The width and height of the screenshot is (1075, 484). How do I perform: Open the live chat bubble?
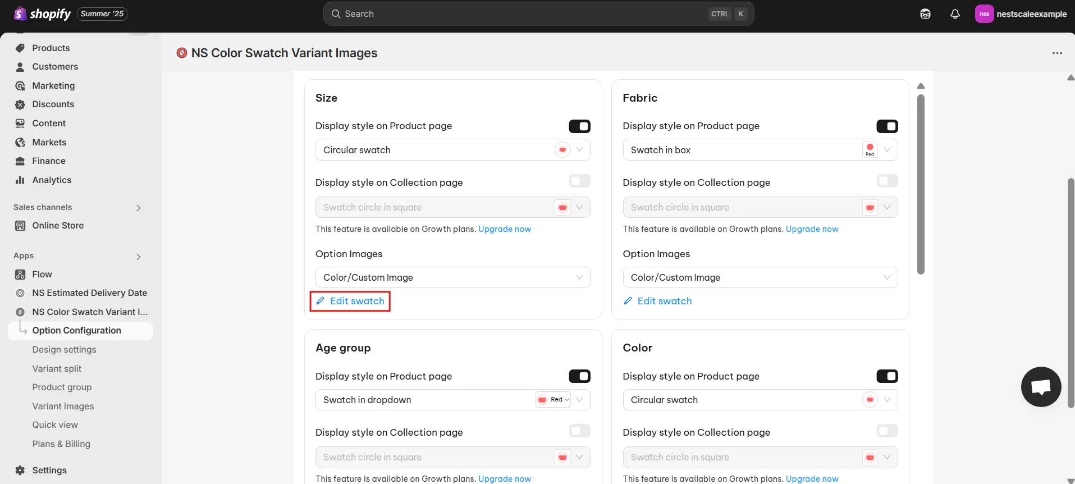[1041, 387]
